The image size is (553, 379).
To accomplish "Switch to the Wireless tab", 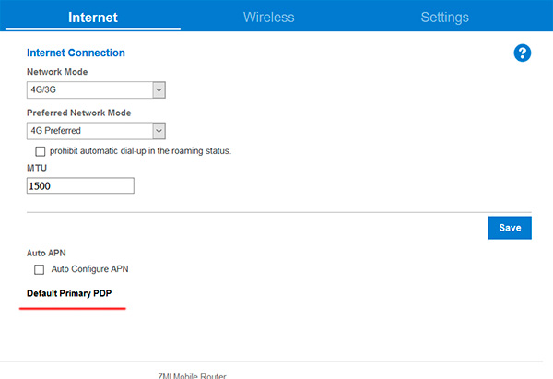I will [268, 17].
